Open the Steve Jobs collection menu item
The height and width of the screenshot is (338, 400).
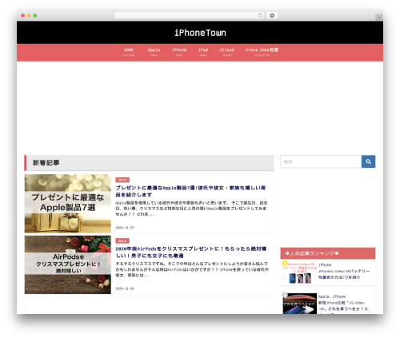pyautogui.click(x=262, y=52)
